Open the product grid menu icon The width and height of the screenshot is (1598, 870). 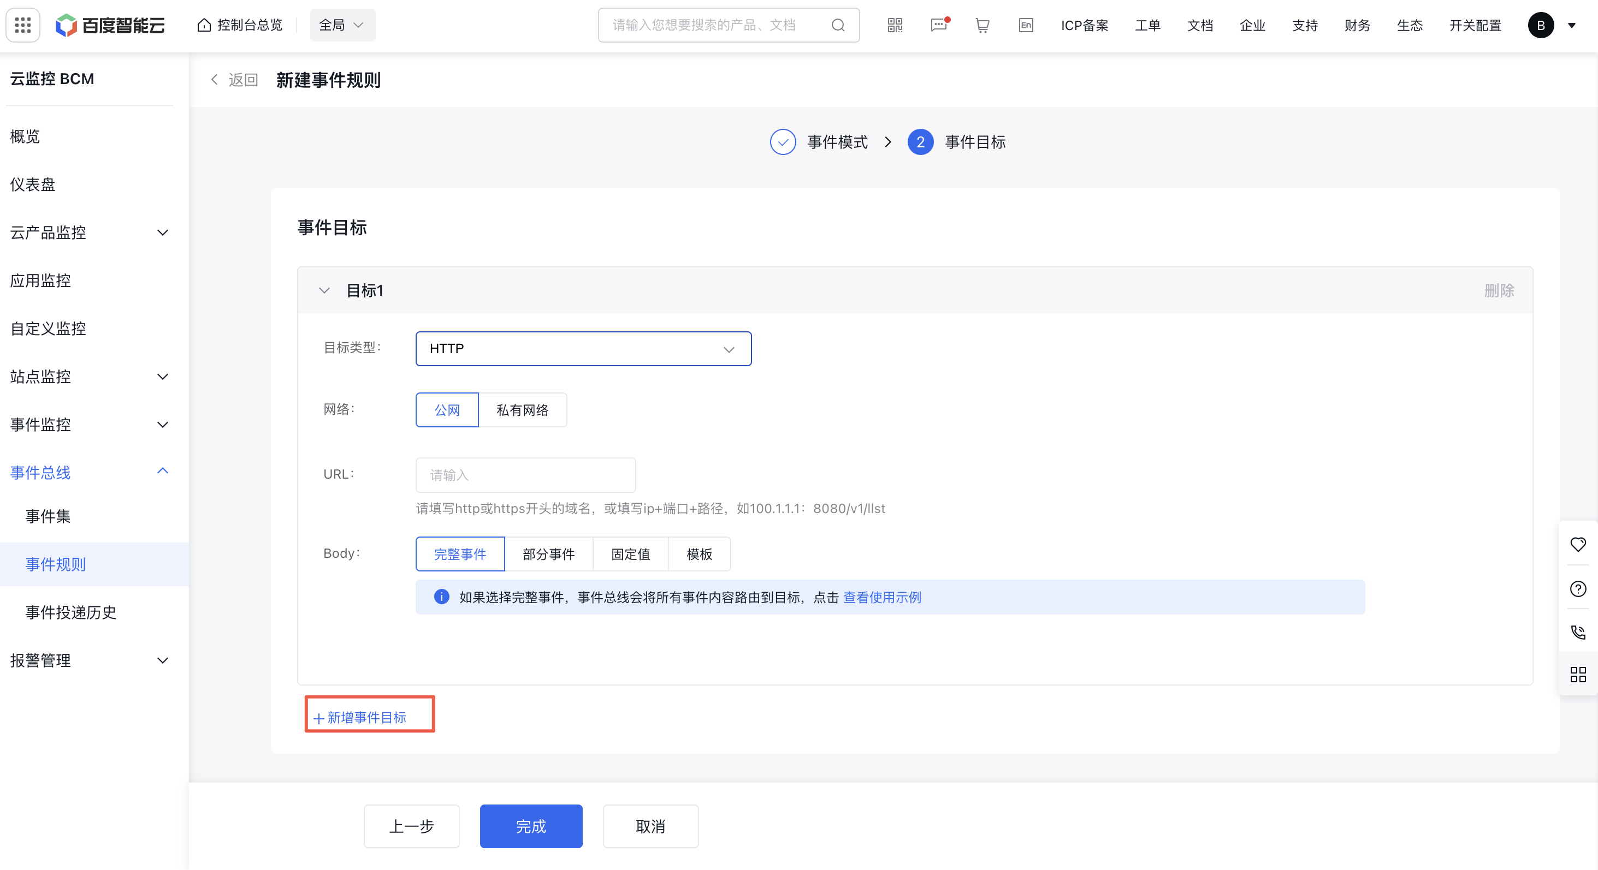click(x=23, y=25)
